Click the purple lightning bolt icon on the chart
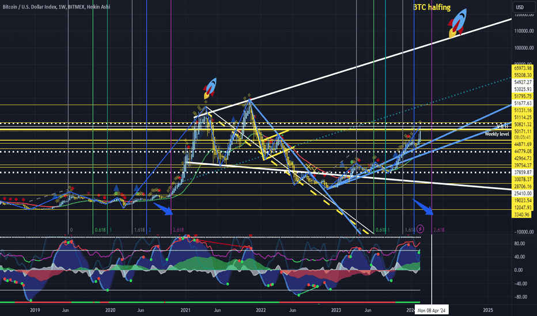The width and height of the screenshot is (537, 316). [420, 229]
